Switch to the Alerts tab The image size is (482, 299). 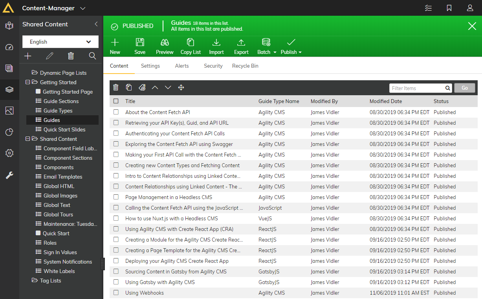[182, 66]
